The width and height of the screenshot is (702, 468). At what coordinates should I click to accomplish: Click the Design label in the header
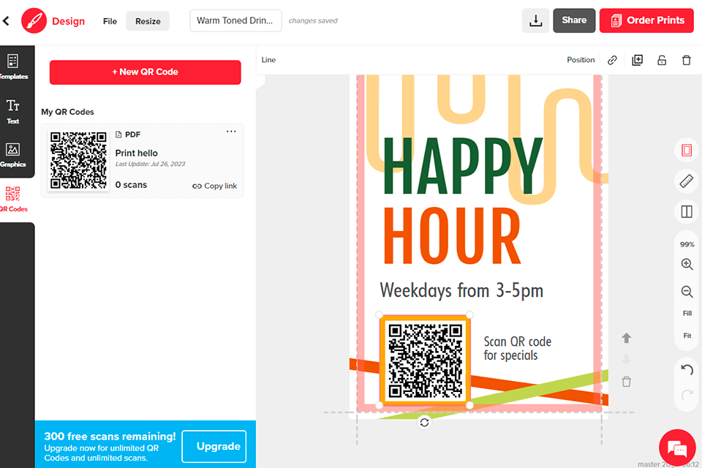coord(69,21)
